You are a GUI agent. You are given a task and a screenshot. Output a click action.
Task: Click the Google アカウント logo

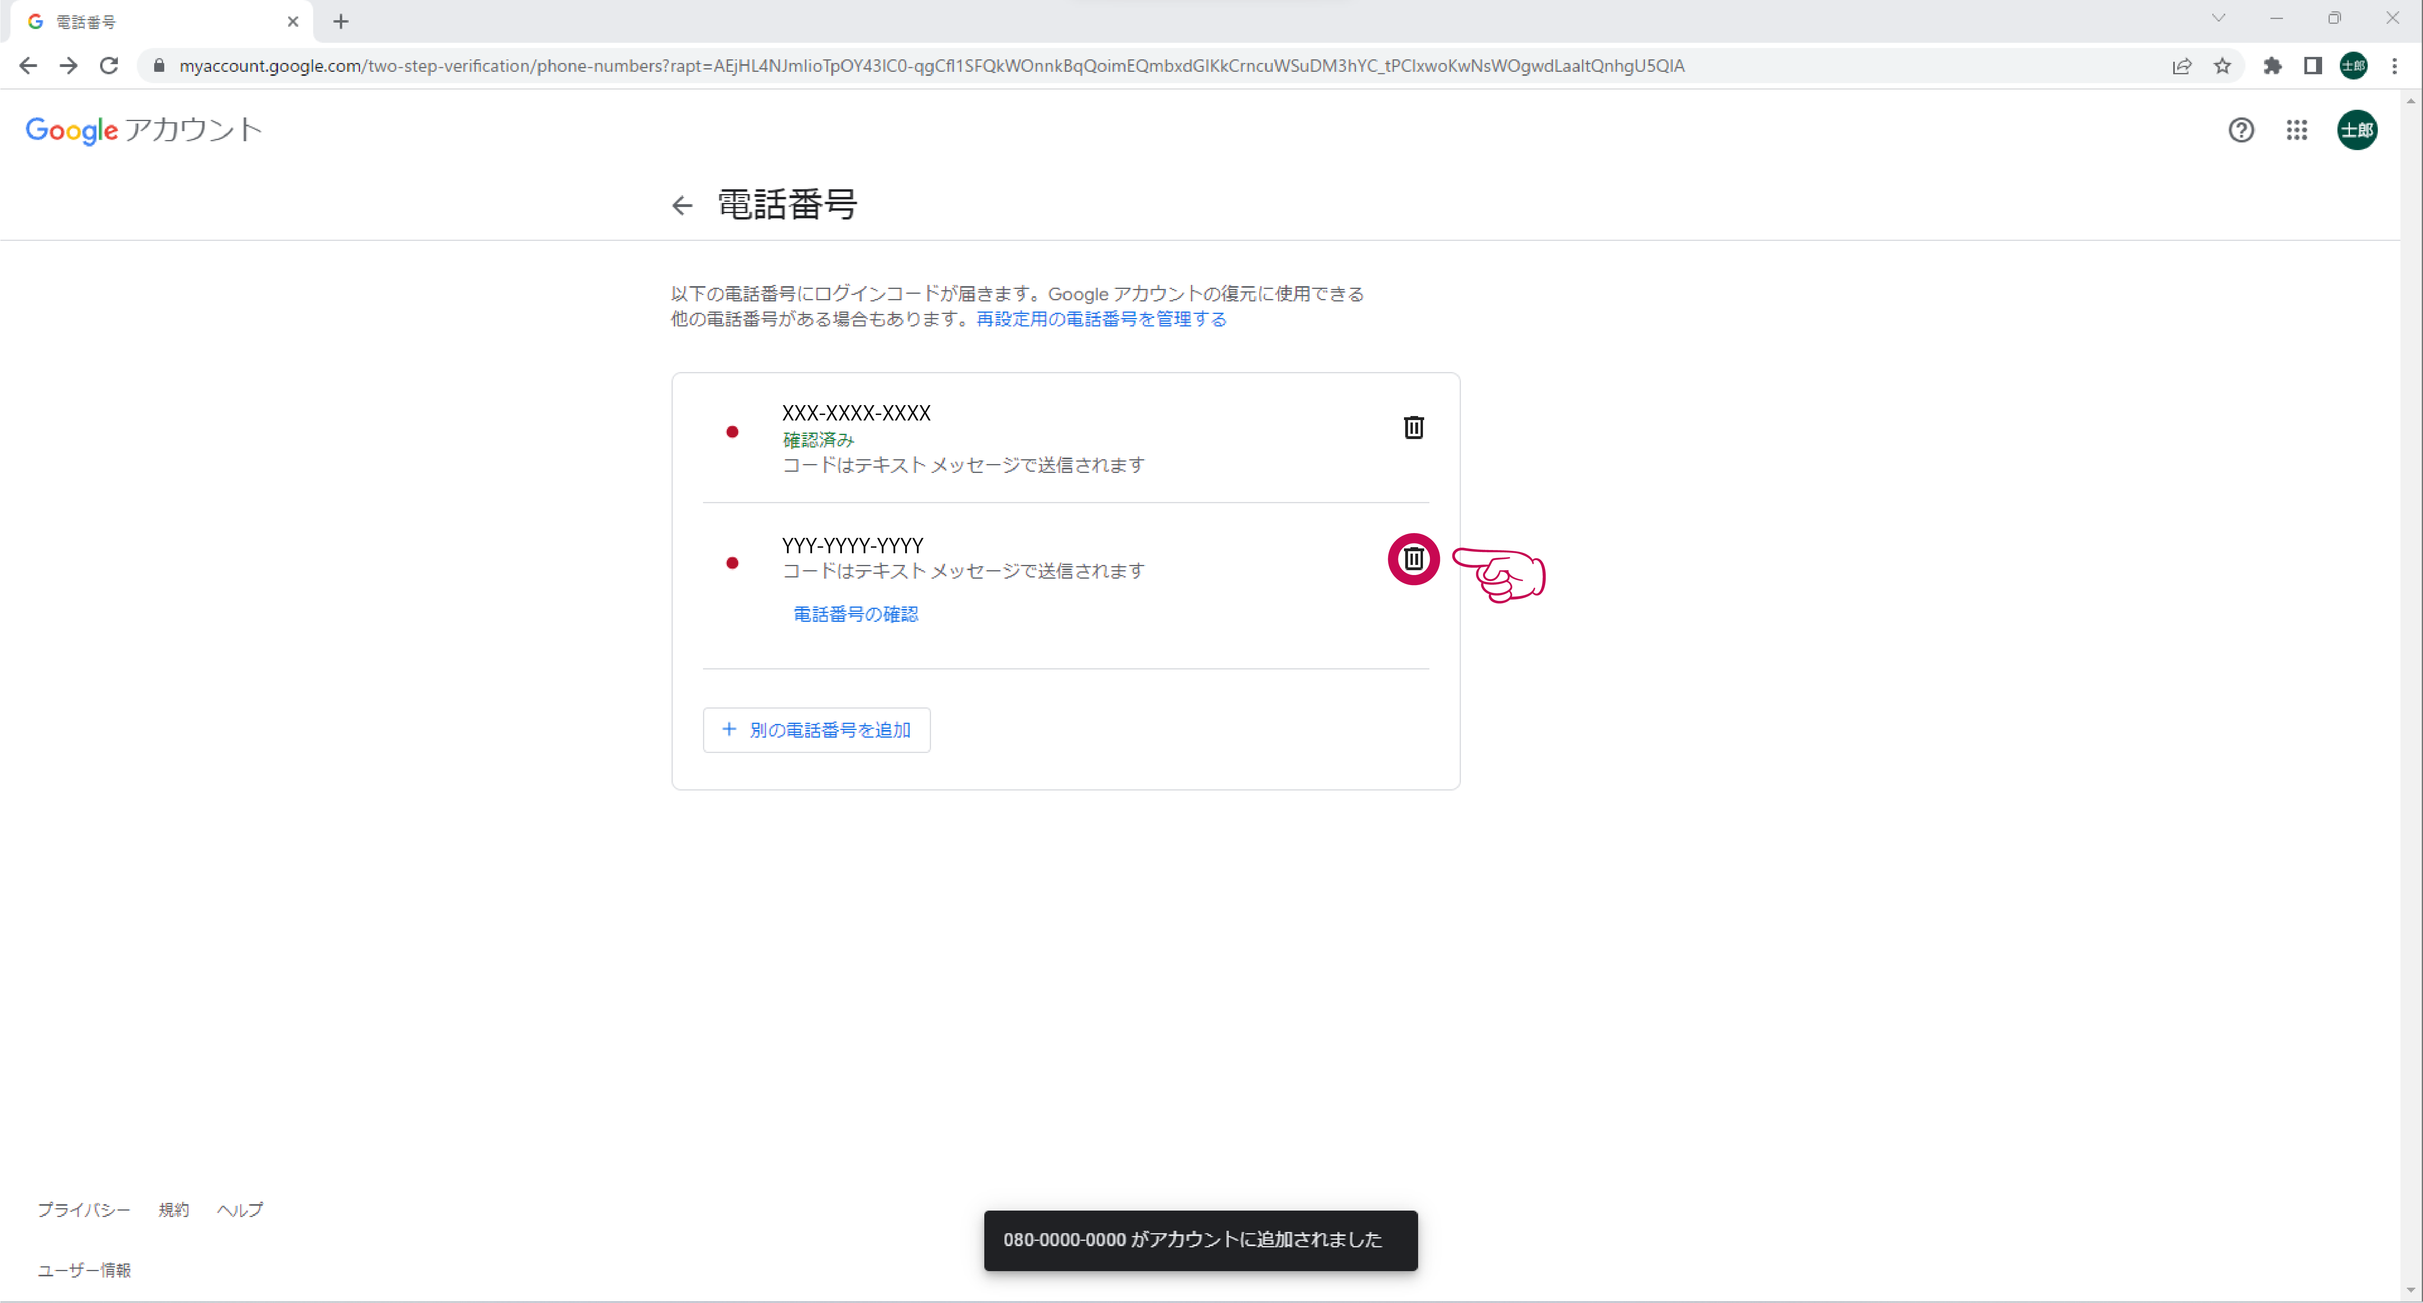point(143,130)
